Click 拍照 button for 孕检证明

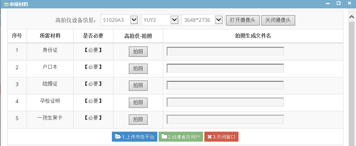coord(138,103)
